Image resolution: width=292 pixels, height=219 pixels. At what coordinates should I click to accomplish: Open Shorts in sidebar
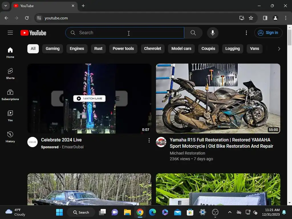pyautogui.click(x=10, y=74)
